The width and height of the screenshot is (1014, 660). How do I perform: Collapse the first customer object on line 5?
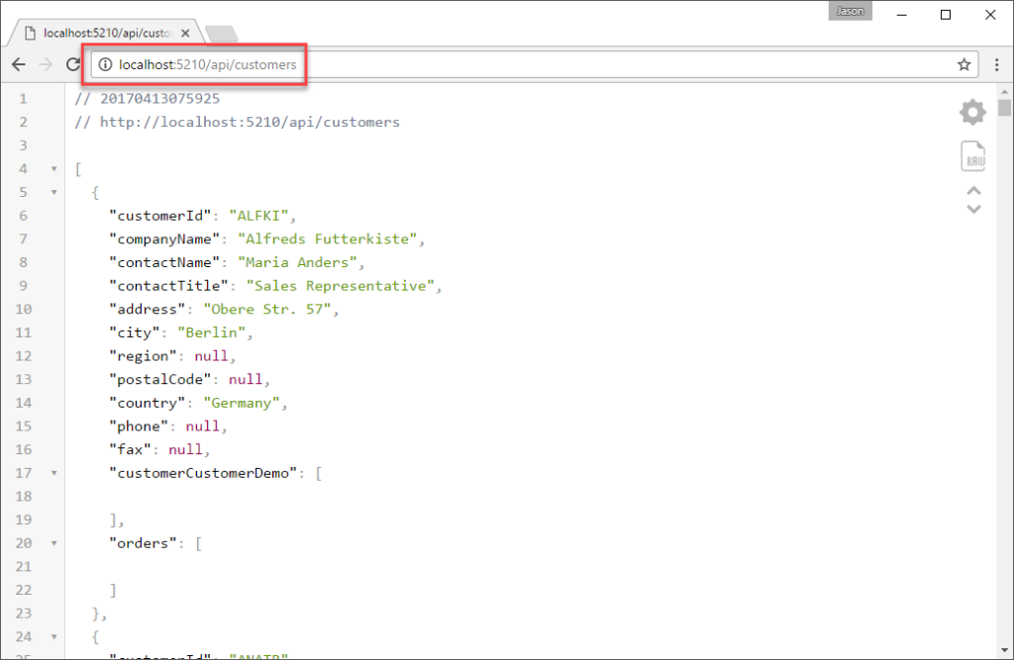pyautogui.click(x=54, y=192)
